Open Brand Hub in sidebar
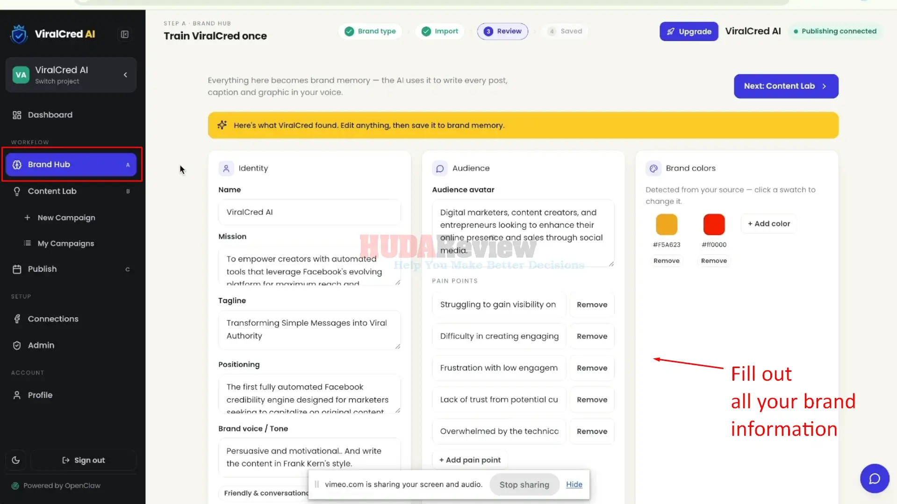Screen dimensions: 897x504 pos(71,164)
